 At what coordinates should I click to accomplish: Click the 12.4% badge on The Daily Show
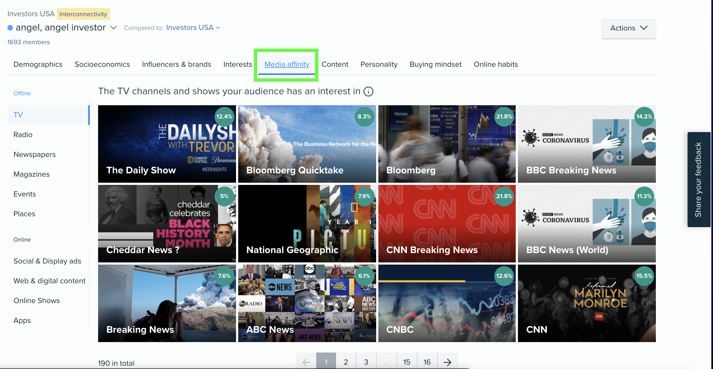[224, 116]
